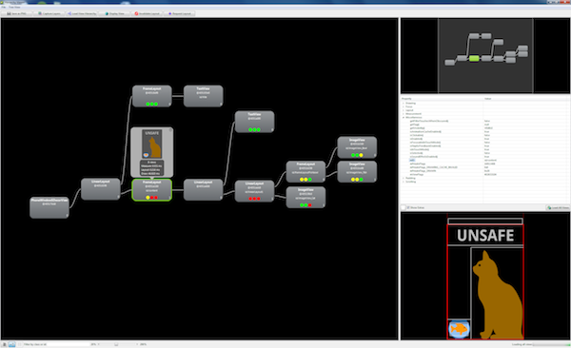Click the cat image in the layout view
The width and height of the screenshot is (571, 348).
(x=497, y=294)
